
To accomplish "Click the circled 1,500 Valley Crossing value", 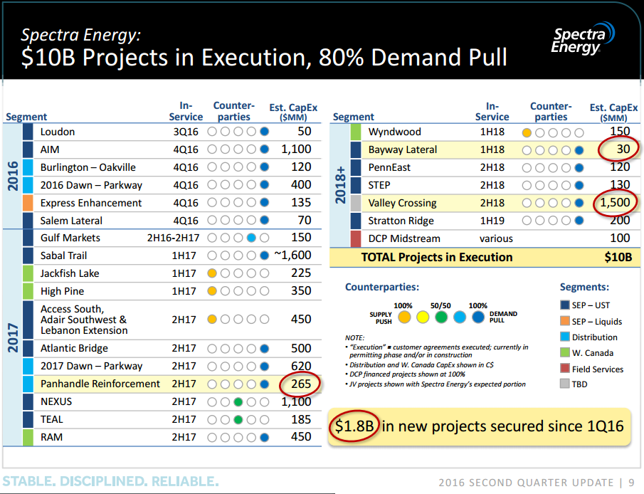I will pos(615,203).
